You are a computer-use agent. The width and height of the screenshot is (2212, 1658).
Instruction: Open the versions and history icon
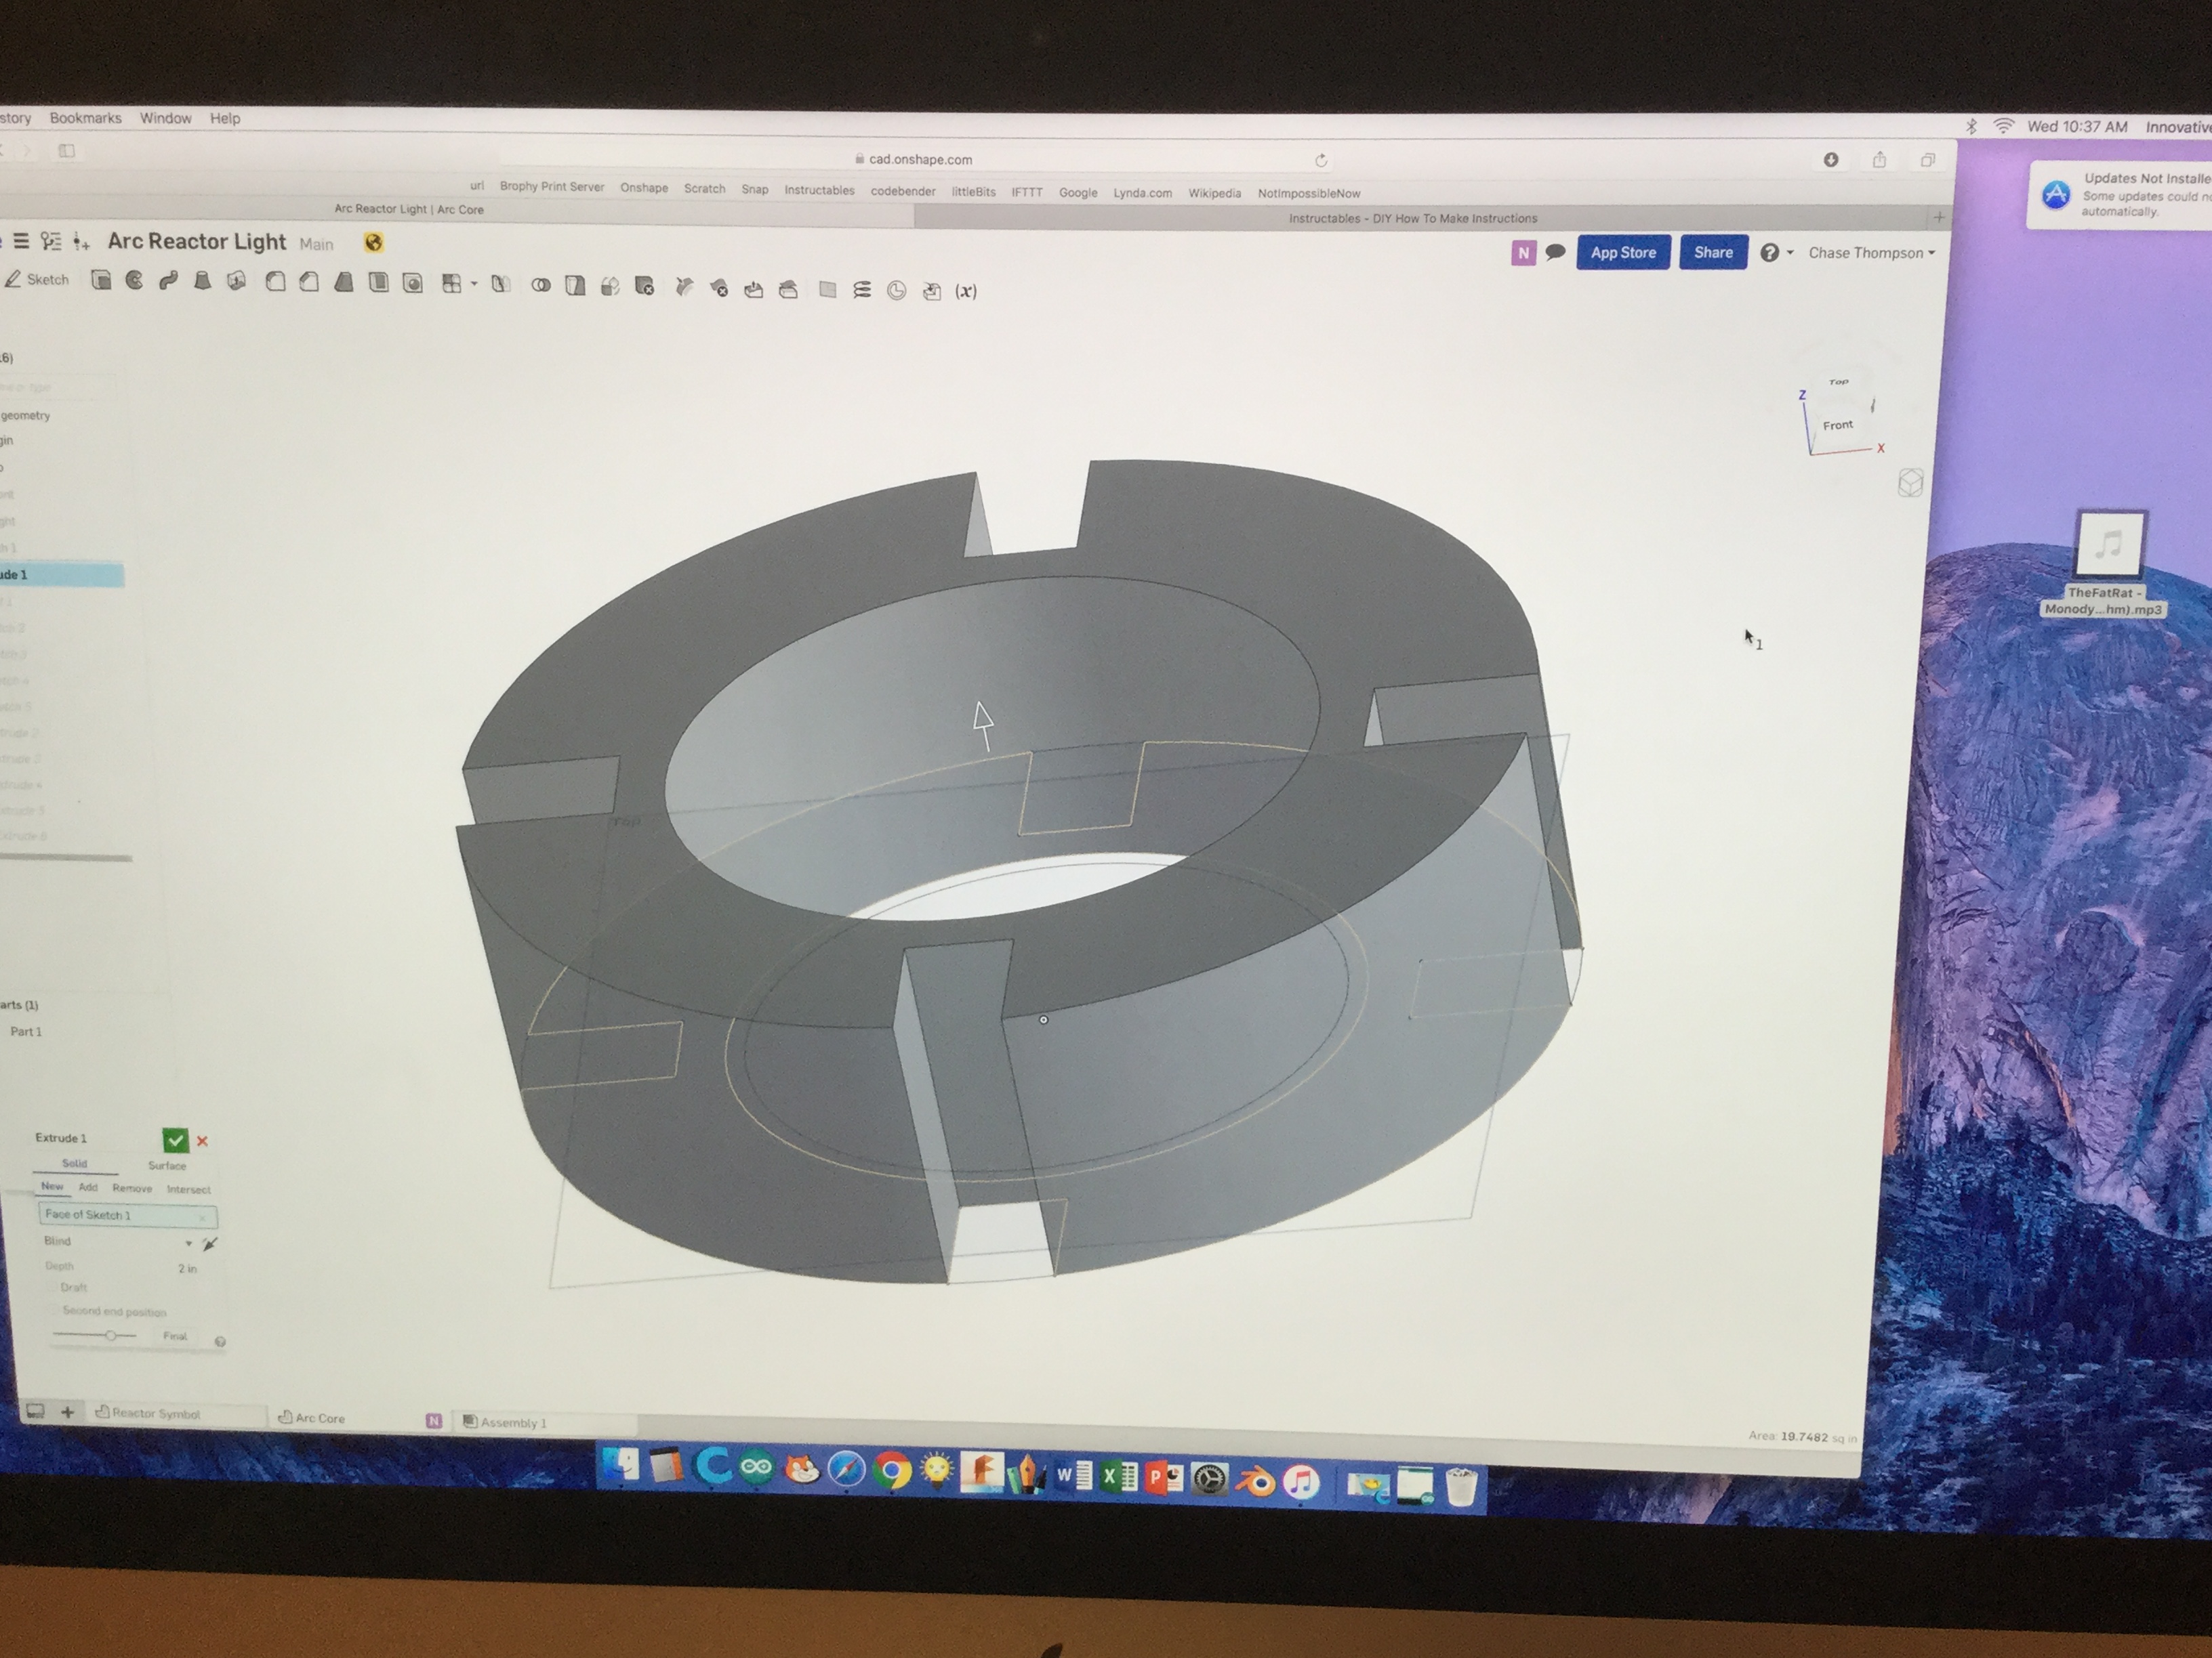coord(51,241)
